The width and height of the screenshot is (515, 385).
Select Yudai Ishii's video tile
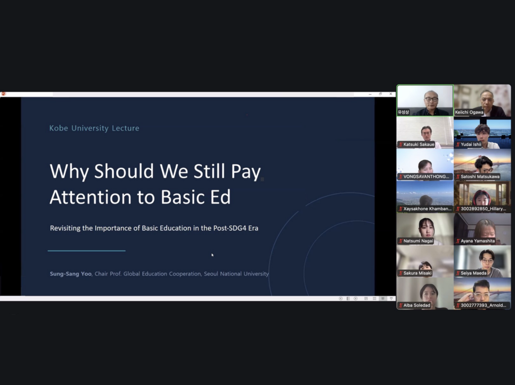click(482, 133)
